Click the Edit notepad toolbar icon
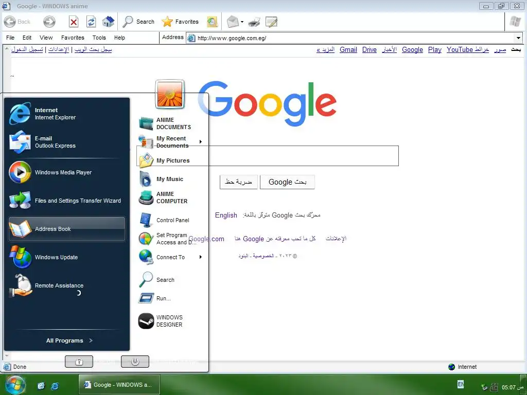The image size is (527, 395). pos(271,22)
